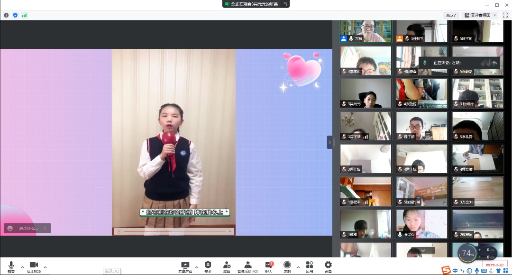Open settings (设置) gear icon
512x275 pixels.
point(328,266)
